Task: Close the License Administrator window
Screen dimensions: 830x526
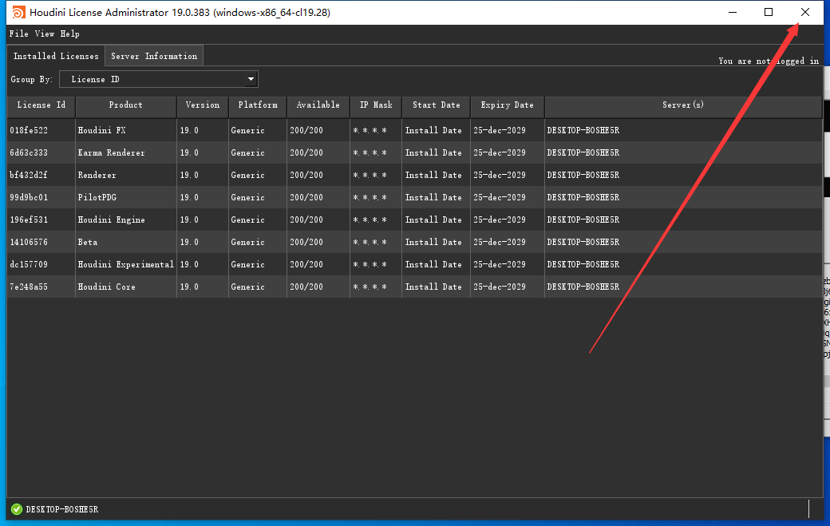Action: [x=805, y=12]
